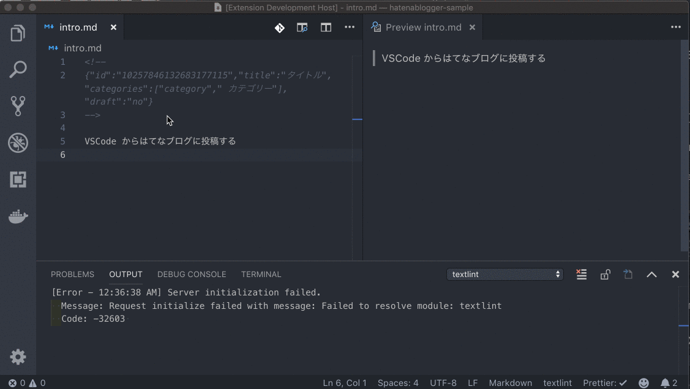
Task: Click the preview text VSCode からはてなブログに投稿する
Action: (463, 59)
